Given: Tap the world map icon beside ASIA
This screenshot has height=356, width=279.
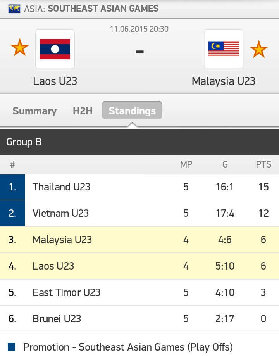Looking at the screenshot, I should coord(15,9).
